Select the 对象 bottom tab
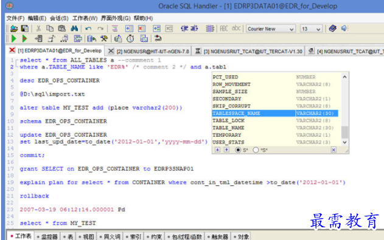This screenshot has width=384, height=240. coord(241,236)
